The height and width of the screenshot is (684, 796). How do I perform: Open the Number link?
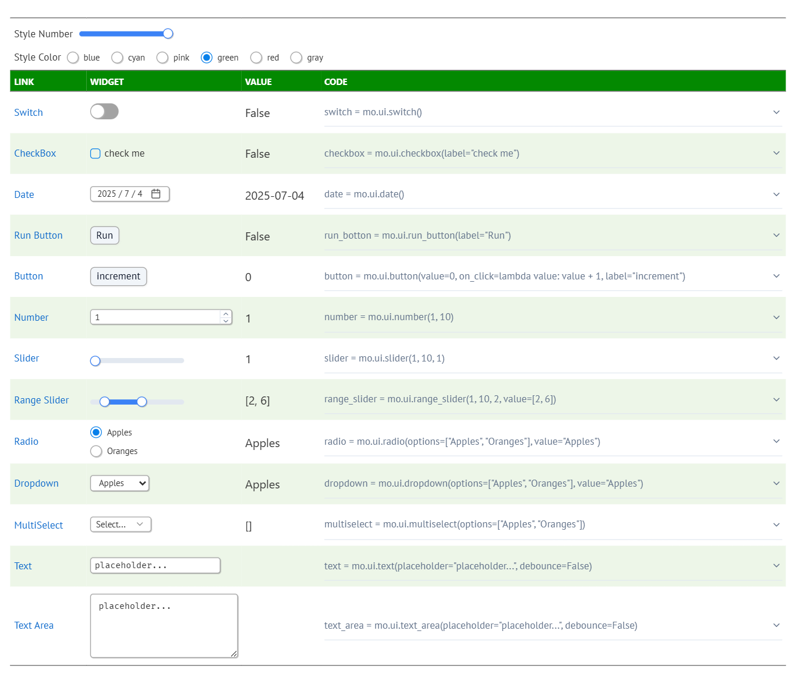tap(31, 317)
